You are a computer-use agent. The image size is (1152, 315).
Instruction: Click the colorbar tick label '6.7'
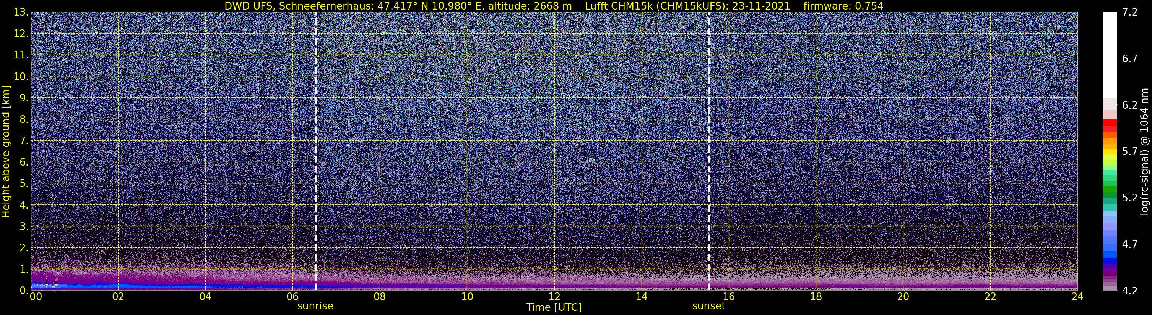coord(1130,58)
